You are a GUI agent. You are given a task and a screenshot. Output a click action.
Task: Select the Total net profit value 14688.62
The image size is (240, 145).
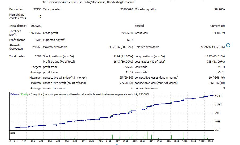(x=35, y=33)
